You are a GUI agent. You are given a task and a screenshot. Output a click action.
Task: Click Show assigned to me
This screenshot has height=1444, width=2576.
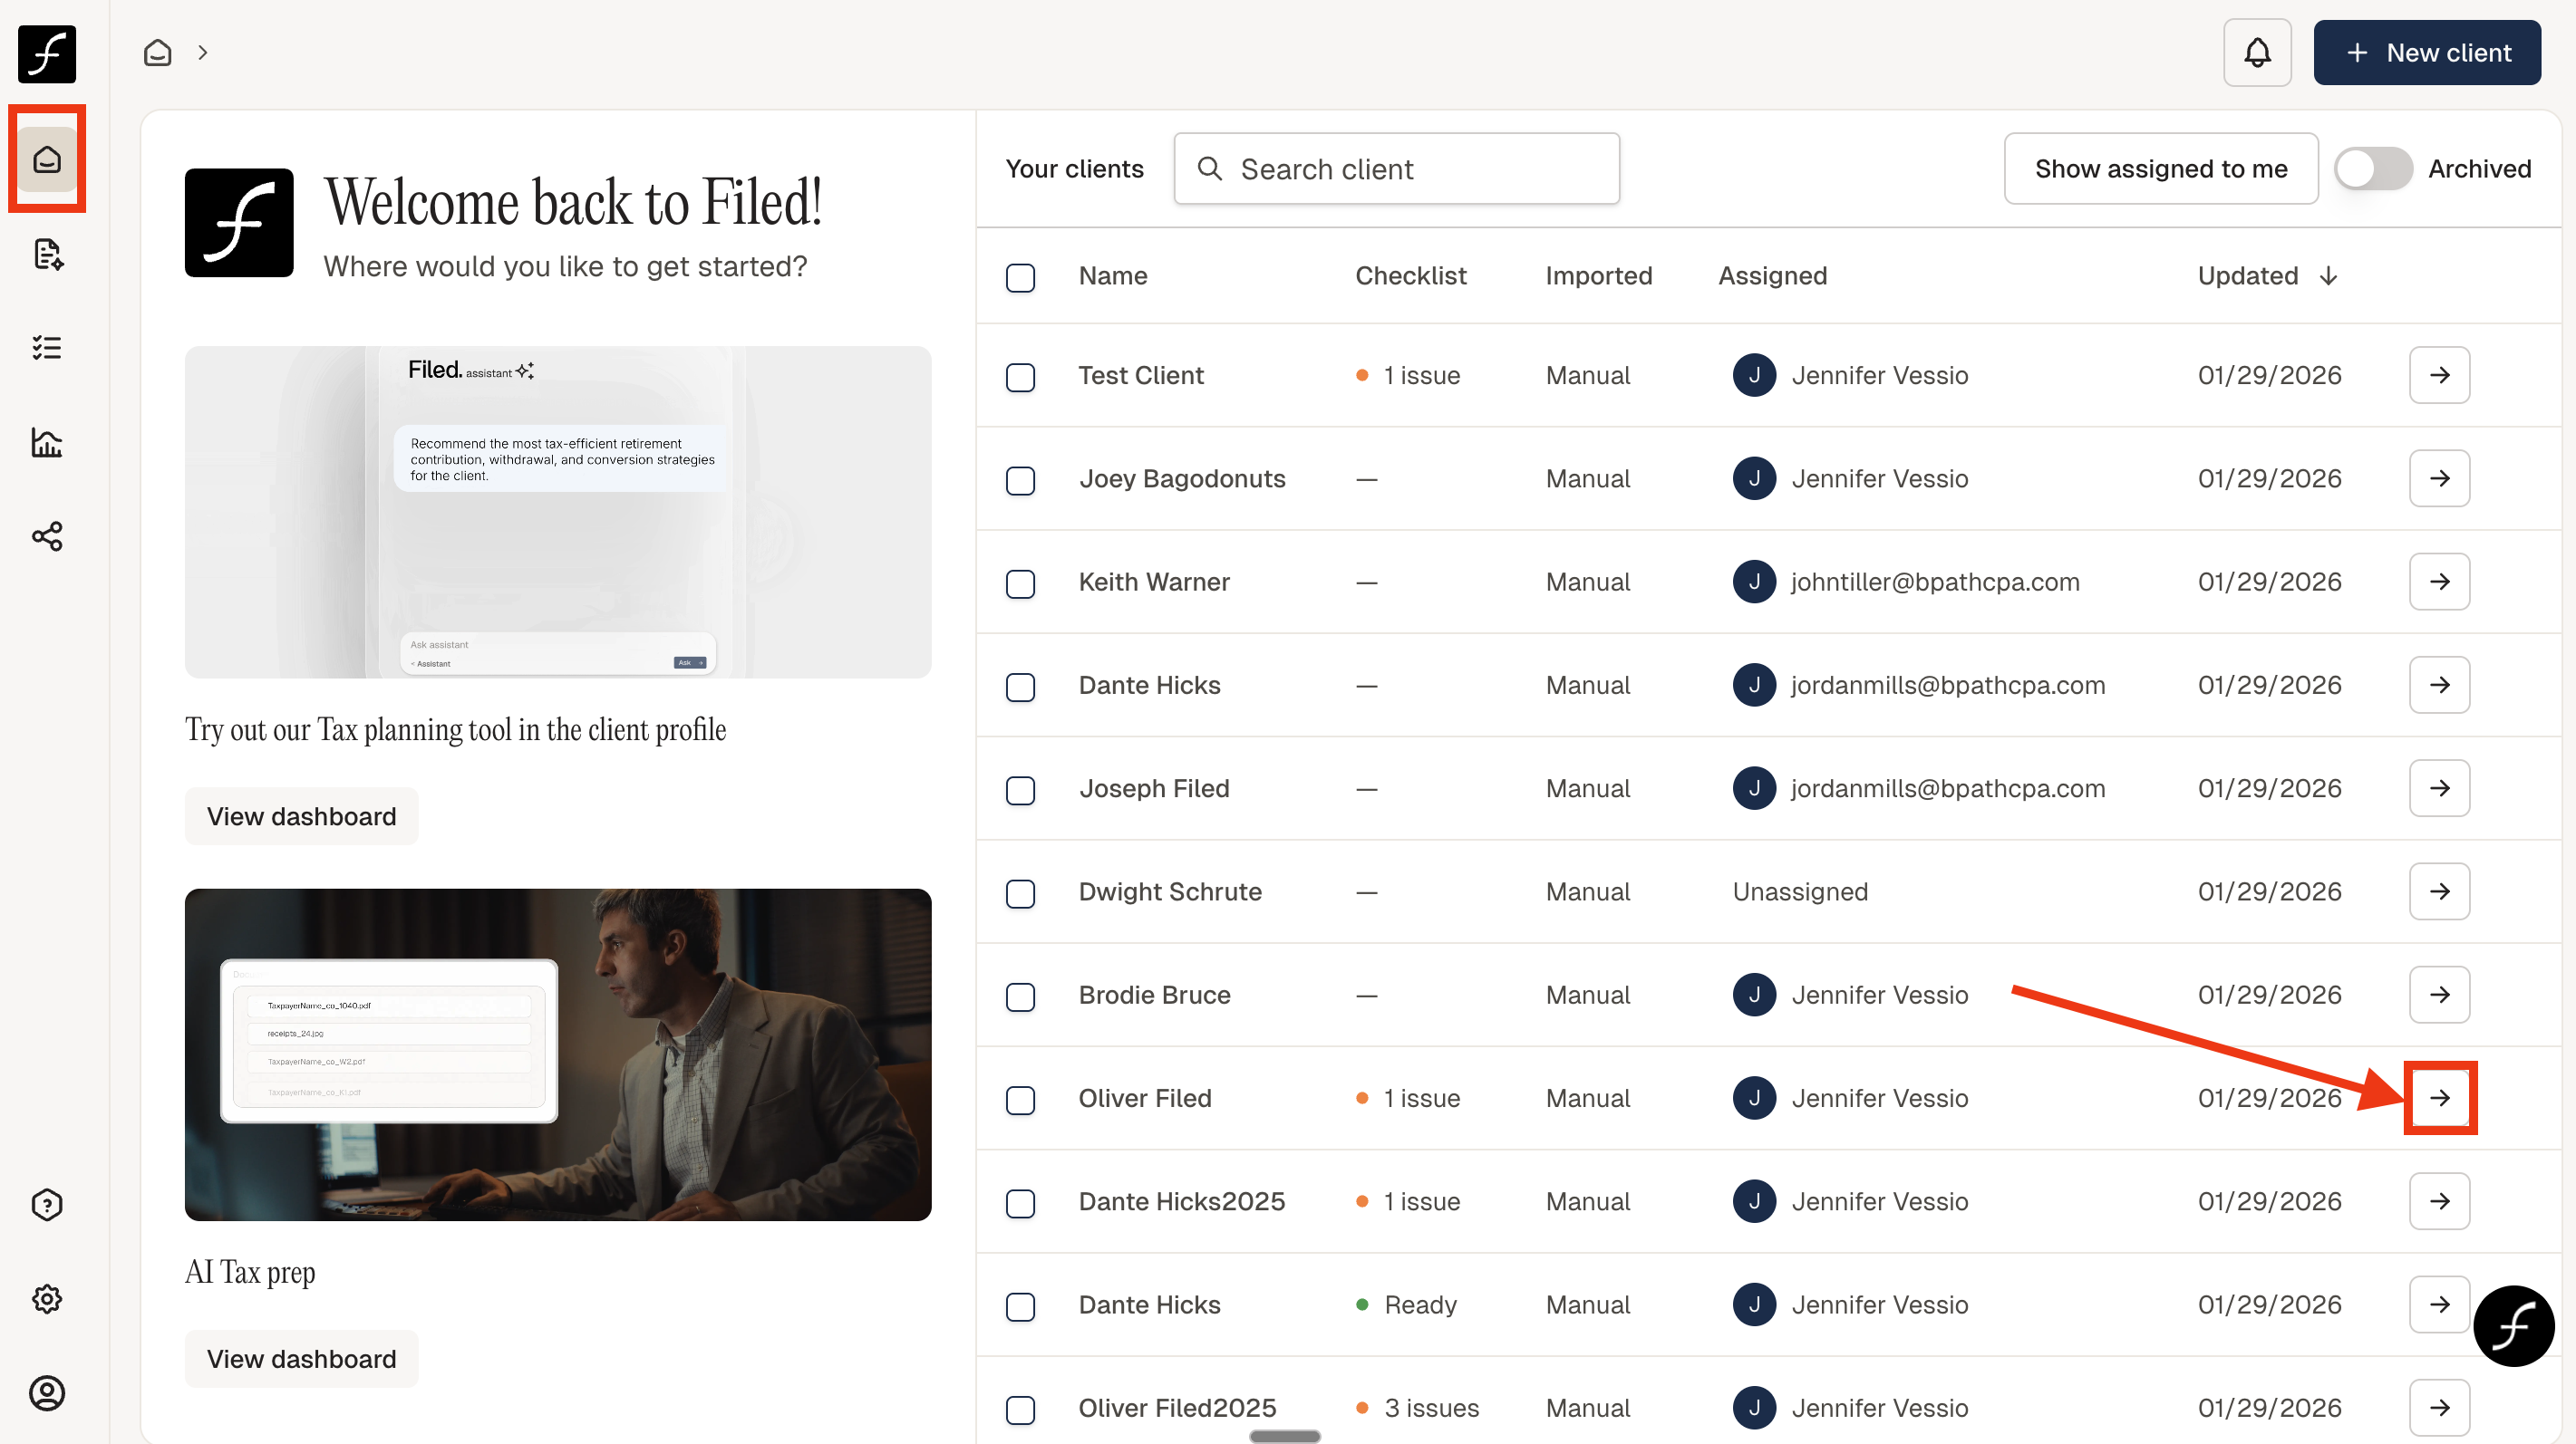[x=2160, y=168]
